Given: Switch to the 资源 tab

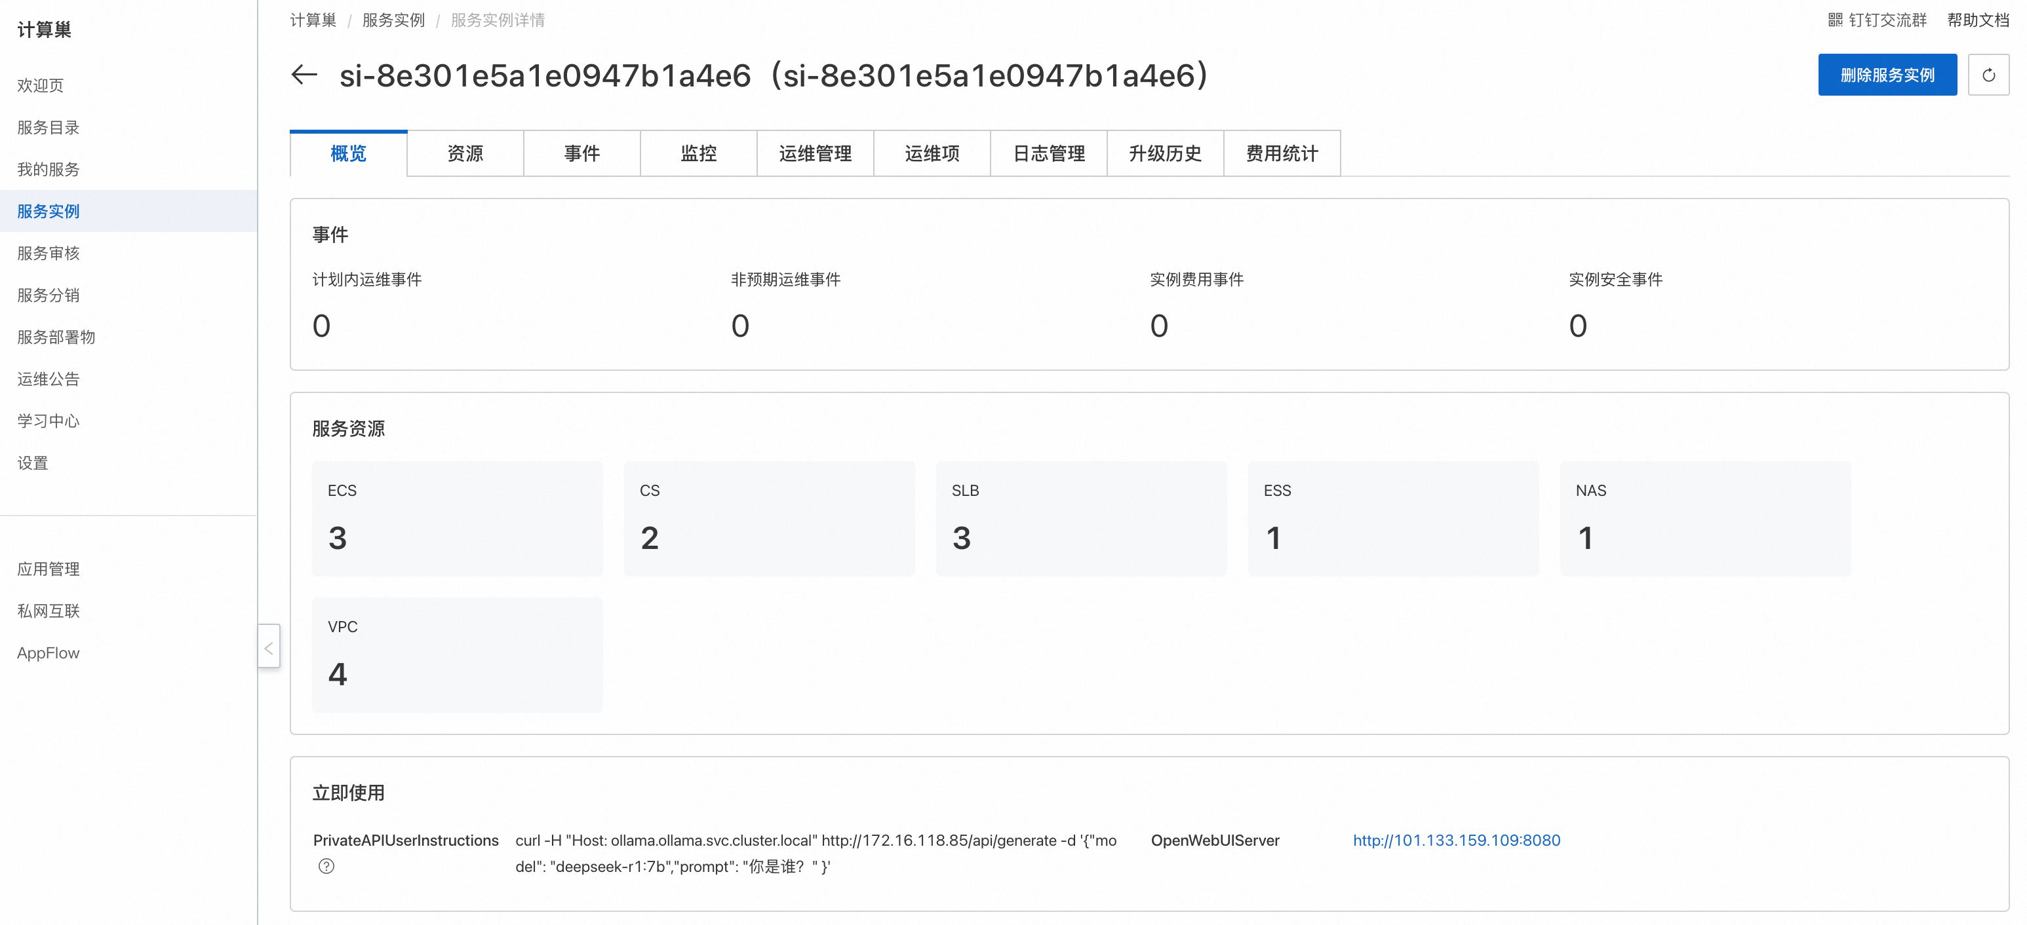Looking at the screenshot, I should point(465,153).
